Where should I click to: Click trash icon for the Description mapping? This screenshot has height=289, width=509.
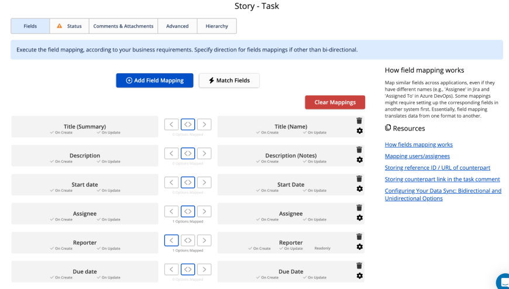pyautogui.click(x=359, y=150)
